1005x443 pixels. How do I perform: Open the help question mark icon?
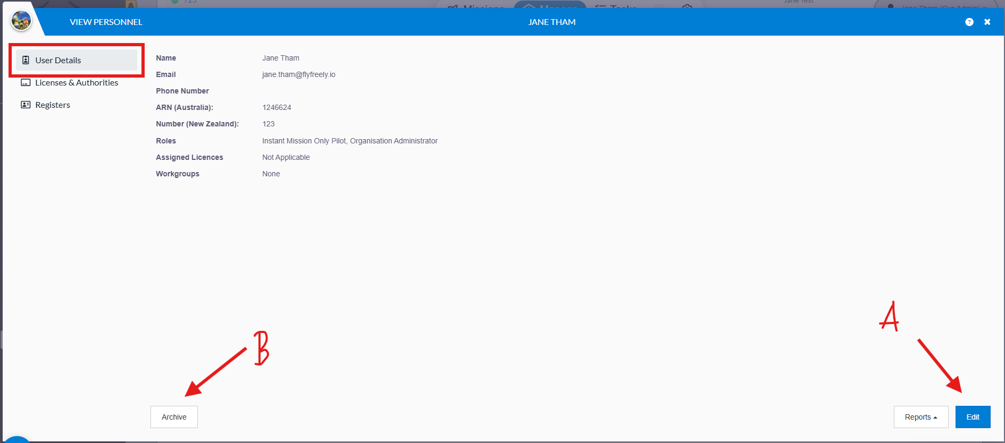pyautogui.click(x=969, y=22)
